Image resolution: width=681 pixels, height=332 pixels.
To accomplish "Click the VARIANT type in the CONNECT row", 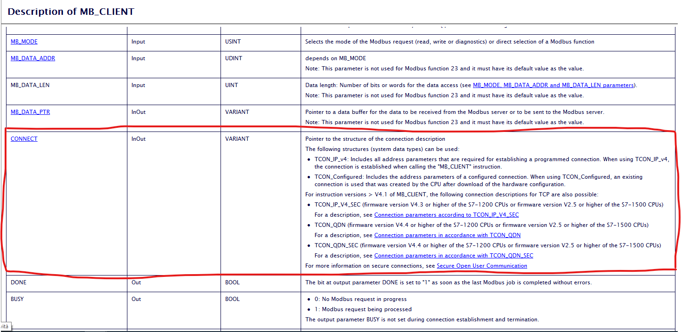I will tap(237, 139).
